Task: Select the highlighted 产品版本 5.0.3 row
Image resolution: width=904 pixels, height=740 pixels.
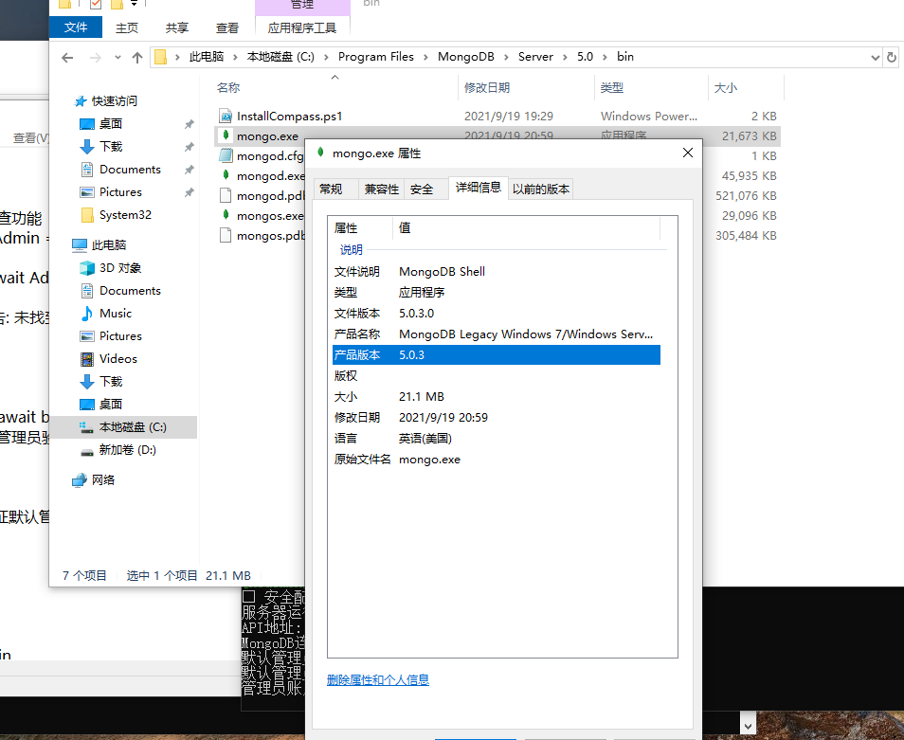Action: click(497, 355)
